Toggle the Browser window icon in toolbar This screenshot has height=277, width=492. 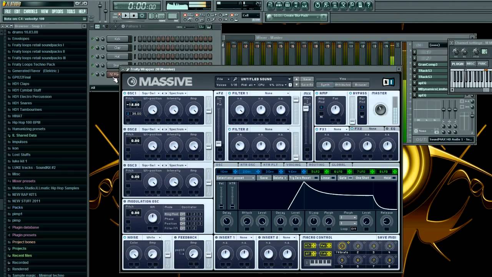click(296, 5)
